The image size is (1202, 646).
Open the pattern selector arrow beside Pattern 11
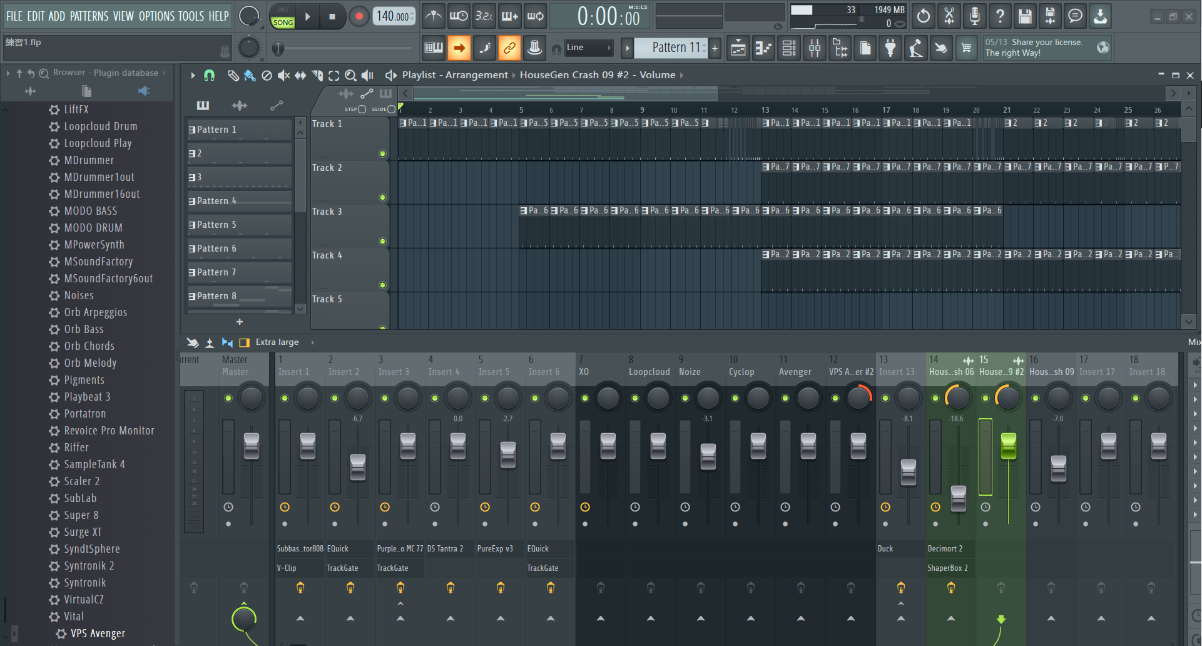pyautogui.click(x=627, y=48)
